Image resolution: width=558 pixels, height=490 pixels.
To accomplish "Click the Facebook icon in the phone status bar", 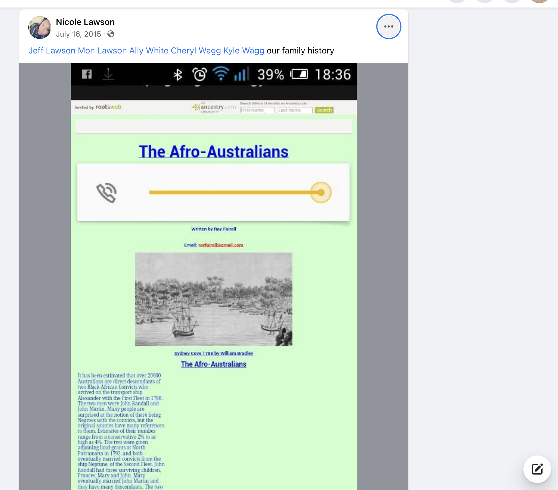I will coord(87,74).
